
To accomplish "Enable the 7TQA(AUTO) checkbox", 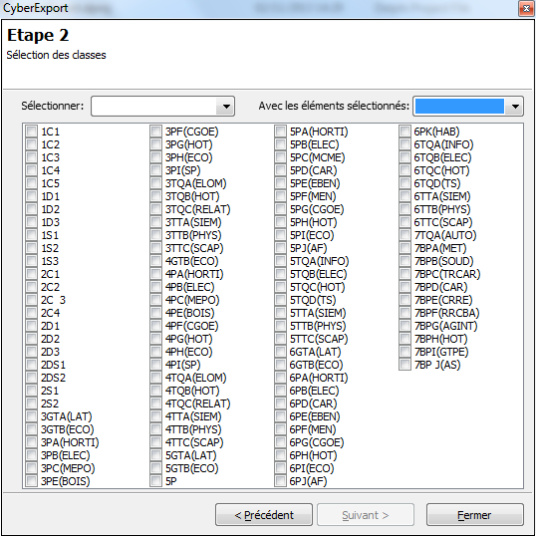I will 404,235.
